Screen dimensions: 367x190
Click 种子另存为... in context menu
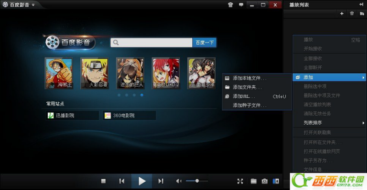pyautogui.click(x=329, y=160)
